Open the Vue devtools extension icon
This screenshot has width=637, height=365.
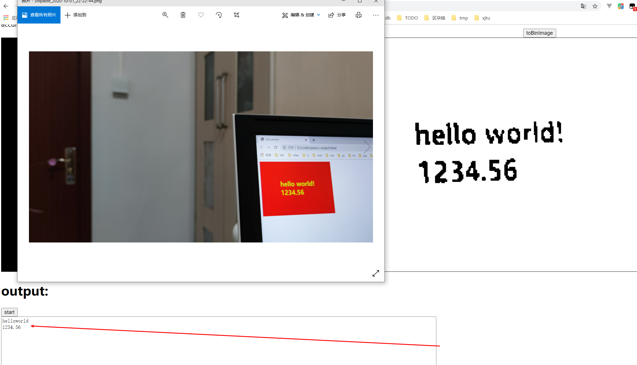click(609, 6)
